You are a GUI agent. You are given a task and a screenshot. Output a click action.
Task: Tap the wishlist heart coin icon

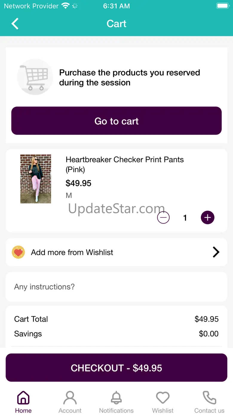tap(18, 252)
